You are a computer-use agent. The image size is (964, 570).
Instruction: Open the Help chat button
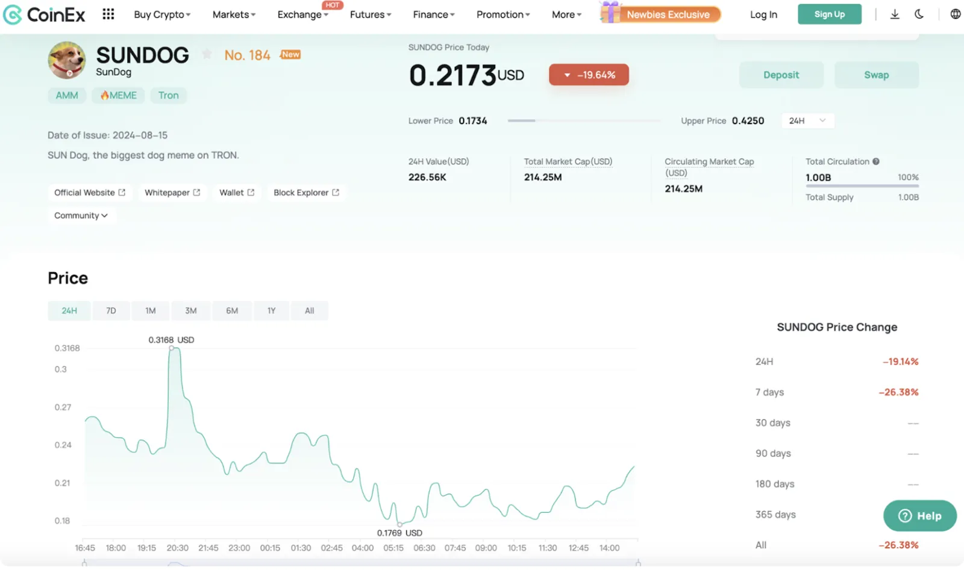click(x=919, y=516)
